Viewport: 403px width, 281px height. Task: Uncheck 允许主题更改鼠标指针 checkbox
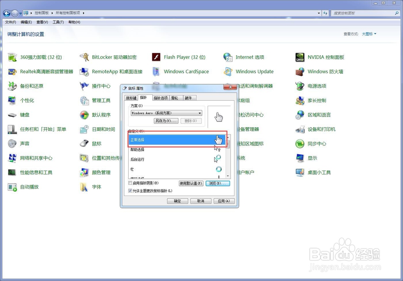(x=130, y=191)
